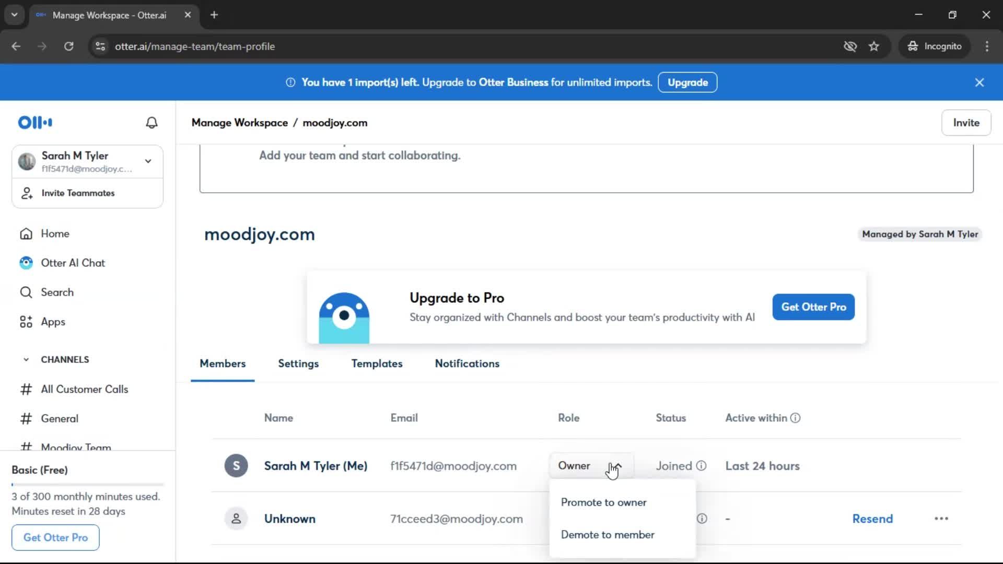Close the Manage Workspace browser tab

coord(188,15)
